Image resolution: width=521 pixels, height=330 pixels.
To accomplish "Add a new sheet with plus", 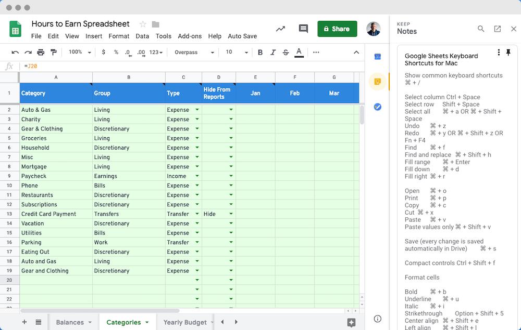I will pos(24,322).
